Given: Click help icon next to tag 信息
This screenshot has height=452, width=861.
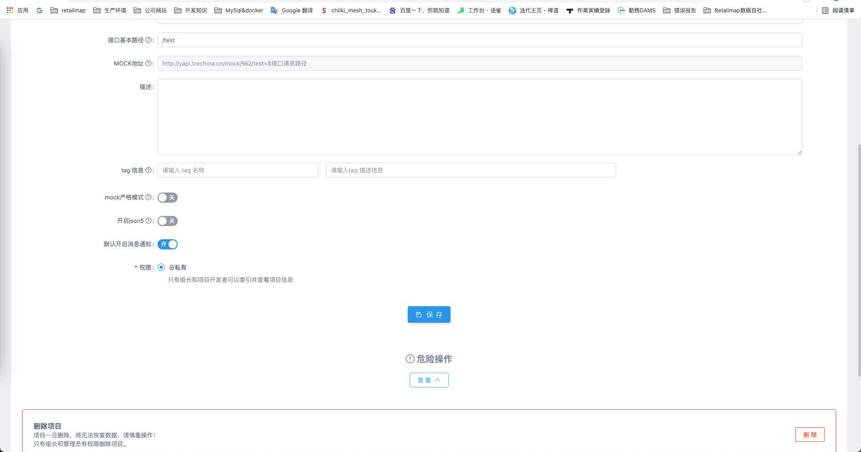Looking at the screenshot, I should tap(148, 170).
